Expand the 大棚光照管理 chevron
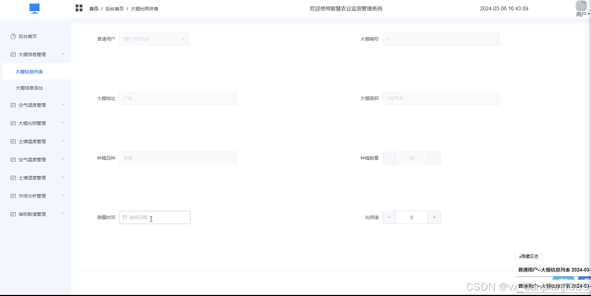Viewport: 591px width, 296px height. (x=63, y=123)
